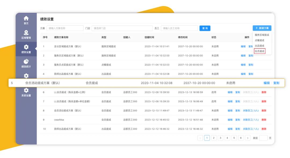Select page 4 in pagination

pyautogui.click(x=227, y=138)
